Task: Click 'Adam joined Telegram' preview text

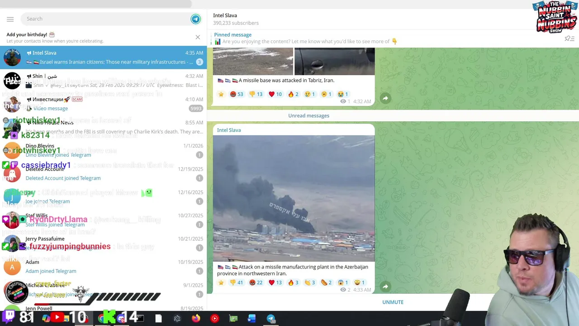Action: point(51,271)
